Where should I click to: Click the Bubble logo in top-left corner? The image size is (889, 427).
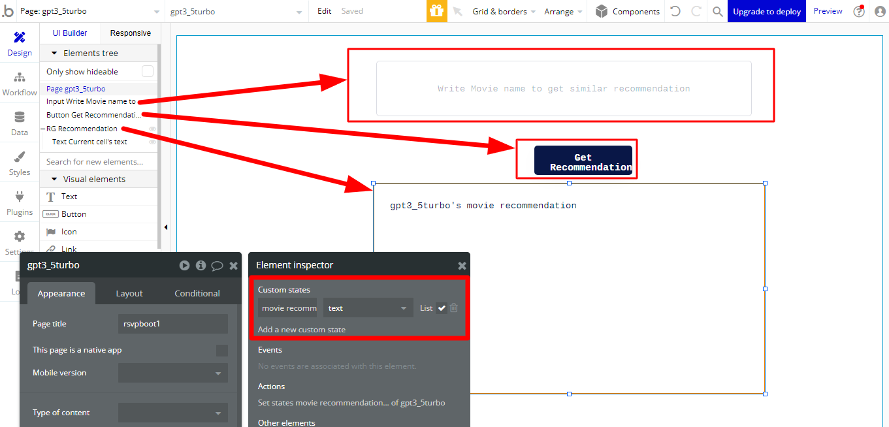click(x=8, y=11)
